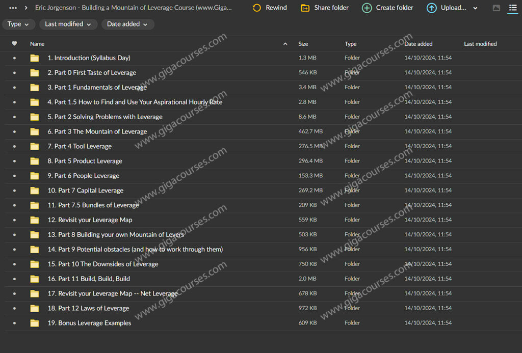
Task: Toggle favorite dot for Part 6 People Leverage
Action: tap(14, 176)
